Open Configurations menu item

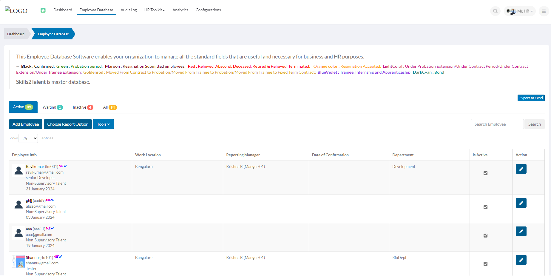[208, 10]
